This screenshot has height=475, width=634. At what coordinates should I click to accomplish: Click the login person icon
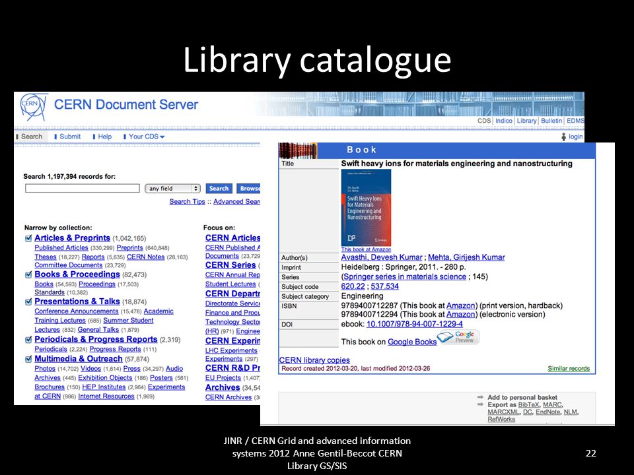pos(563,137)
